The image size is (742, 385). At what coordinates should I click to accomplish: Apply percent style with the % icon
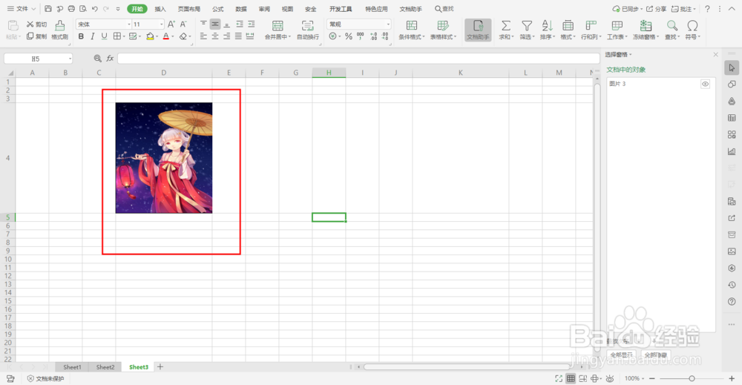[x=349, y=36]
